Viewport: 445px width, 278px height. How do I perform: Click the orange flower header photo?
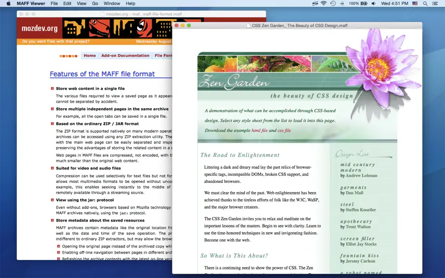point(217,64)
